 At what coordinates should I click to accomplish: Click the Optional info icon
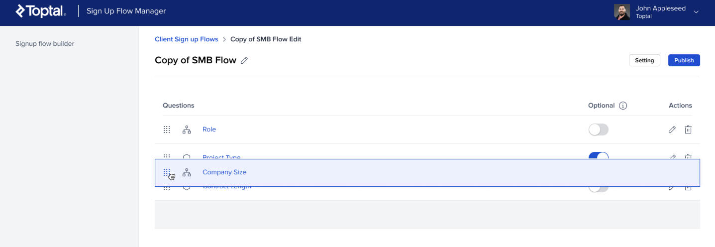623,106
